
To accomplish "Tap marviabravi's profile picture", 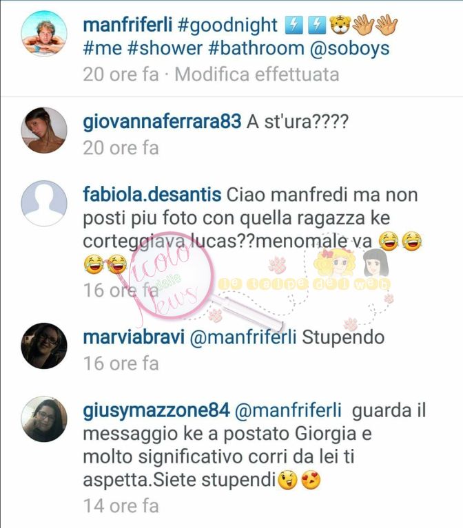I will [x=44, y=346].
